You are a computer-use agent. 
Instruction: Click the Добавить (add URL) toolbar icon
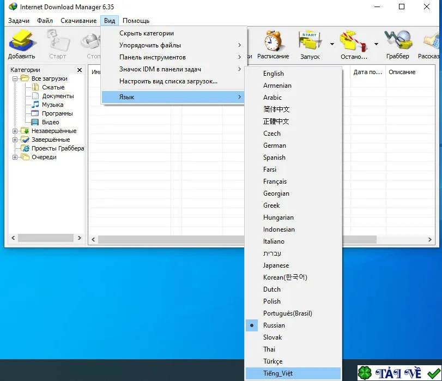[22, 41]
